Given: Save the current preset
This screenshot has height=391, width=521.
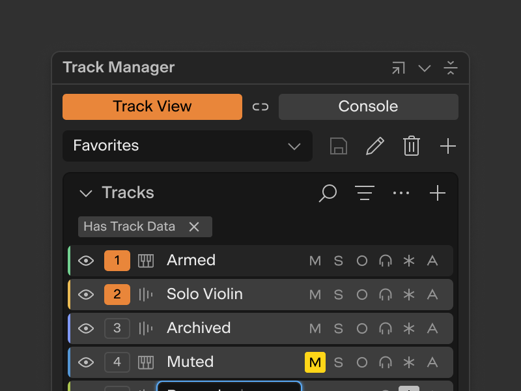Looking at the screenshot, I should click(x=339, y=146).
